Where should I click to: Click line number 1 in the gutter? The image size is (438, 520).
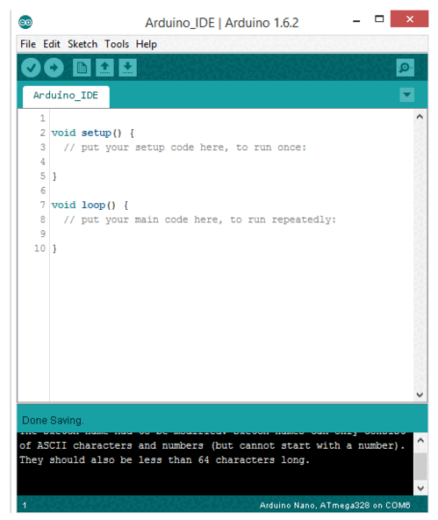[42, 119]
